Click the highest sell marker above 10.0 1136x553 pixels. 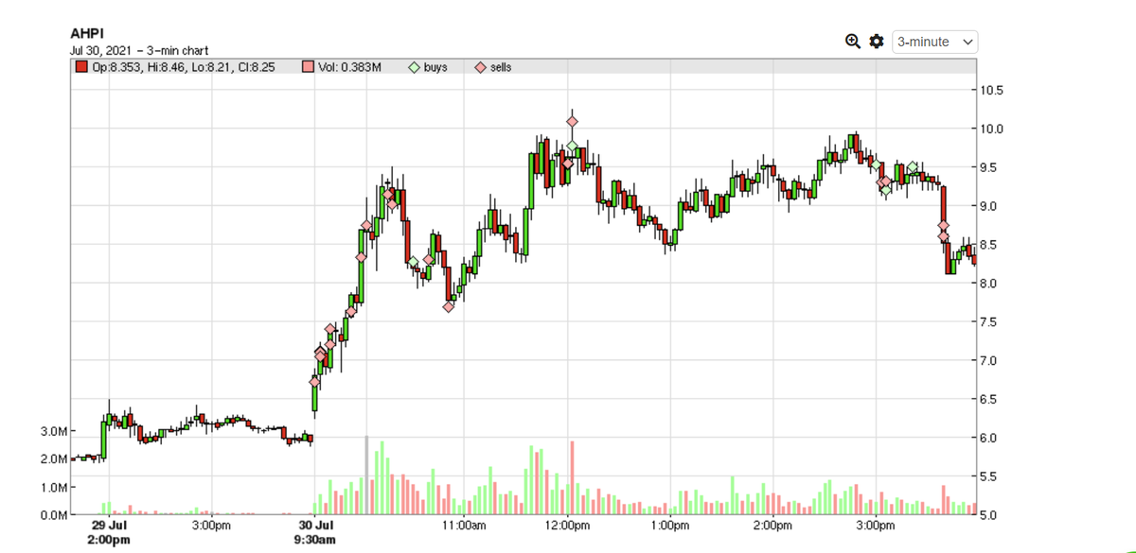point(572,121)
